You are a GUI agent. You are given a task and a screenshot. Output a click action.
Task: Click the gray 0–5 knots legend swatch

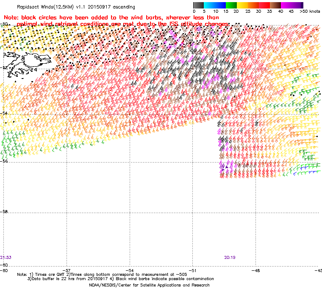coord(199,5)
